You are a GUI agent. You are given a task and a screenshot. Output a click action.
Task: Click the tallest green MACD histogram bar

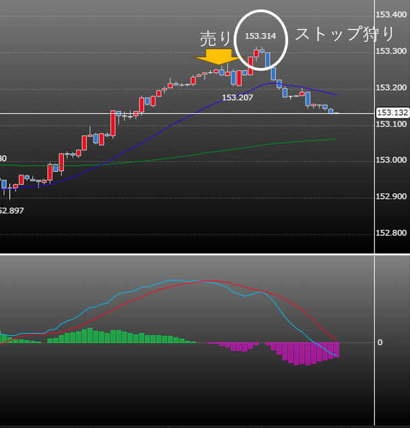[x=90, y=336]
